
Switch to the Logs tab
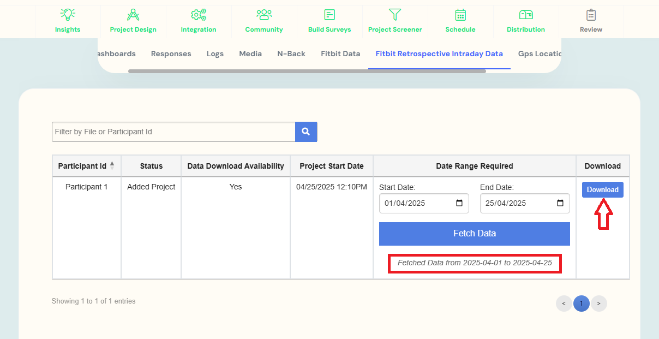coord(215,53)
